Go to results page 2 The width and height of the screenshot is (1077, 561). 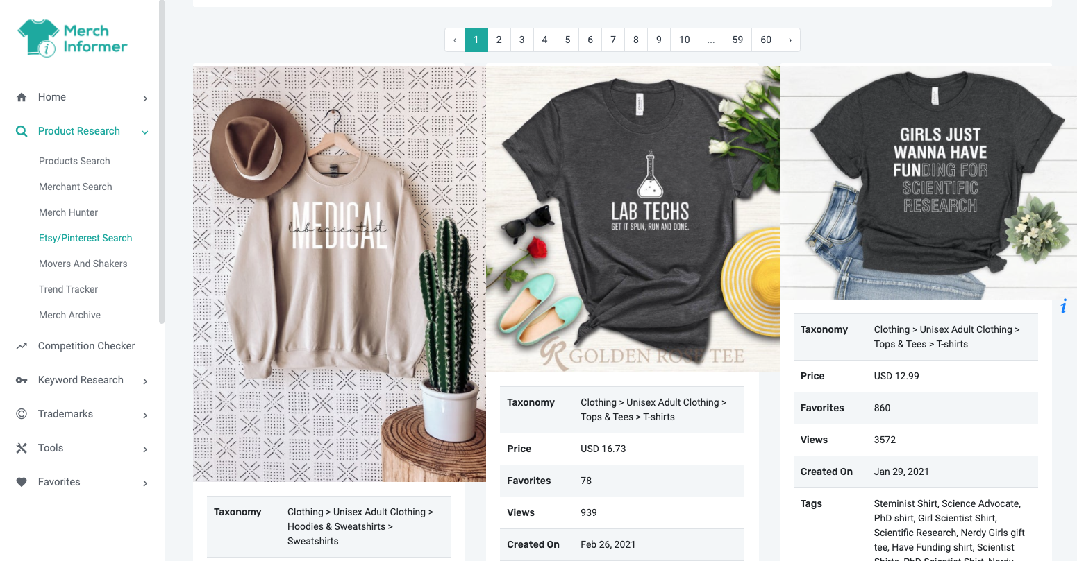(499, 40)
